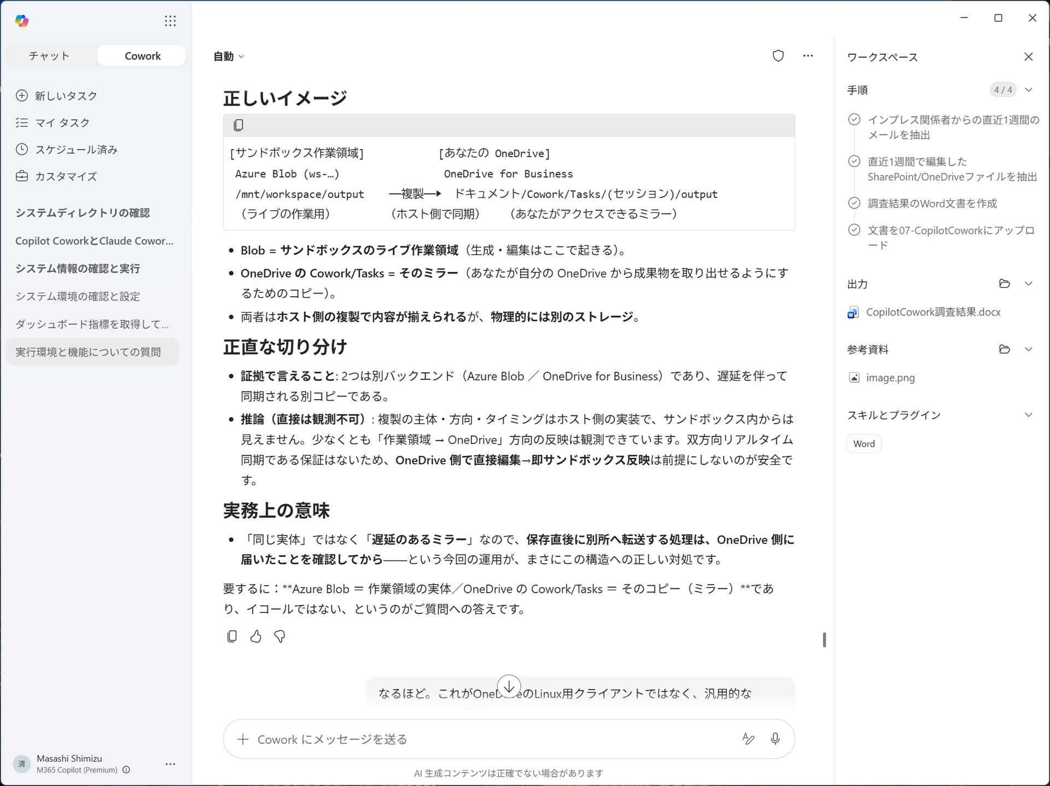Click the shield icon in chat header
The image size is (1050, 786).
tap(778, 56)
